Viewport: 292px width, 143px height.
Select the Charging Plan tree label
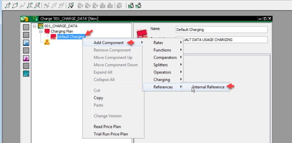(x=62, y=31)
